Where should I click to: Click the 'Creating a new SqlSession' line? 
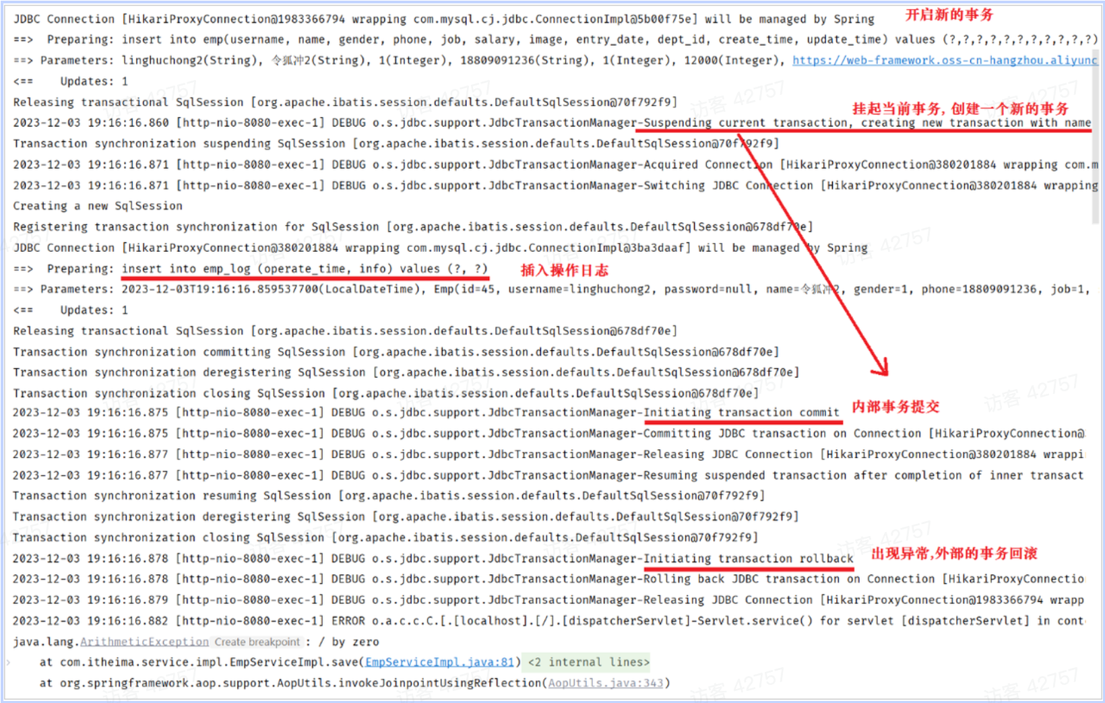pos(98,206)
